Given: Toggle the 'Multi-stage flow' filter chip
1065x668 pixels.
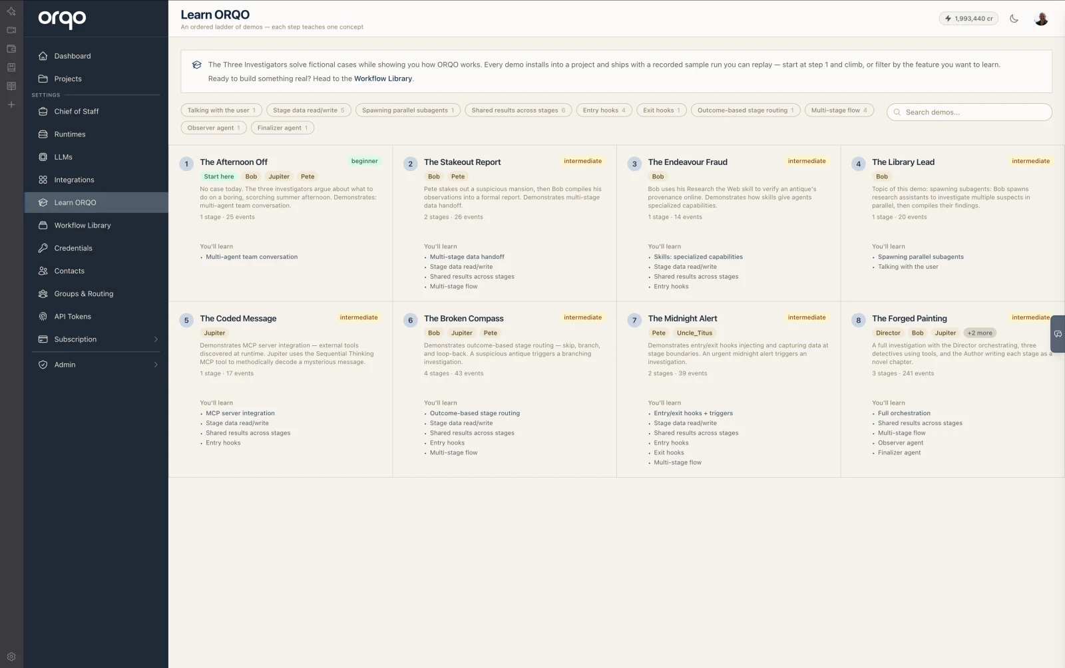Looking at the screenshot, I should (x=839, y=110).
